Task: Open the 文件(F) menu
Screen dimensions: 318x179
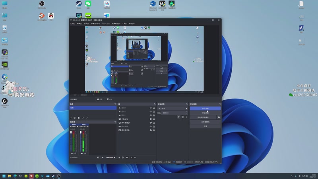Action: (73, 23)
